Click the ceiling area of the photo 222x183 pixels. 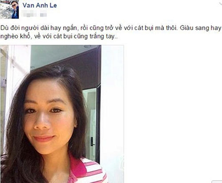point(62,55)
